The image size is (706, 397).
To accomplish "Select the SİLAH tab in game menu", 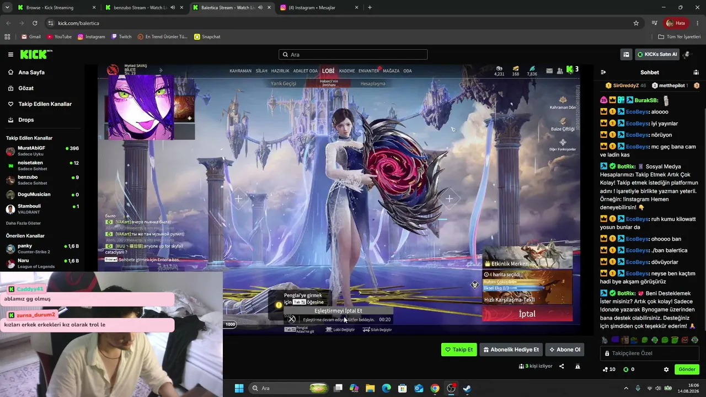I will pos(261,71).
